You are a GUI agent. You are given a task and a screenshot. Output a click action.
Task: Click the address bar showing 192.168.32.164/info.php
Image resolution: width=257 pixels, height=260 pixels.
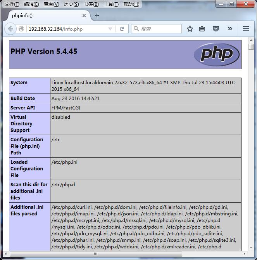66,29
